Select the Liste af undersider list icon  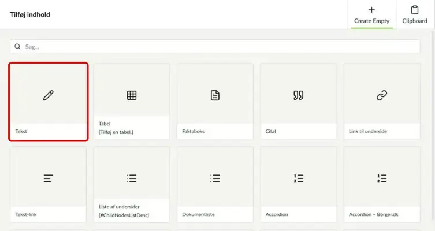132,178
